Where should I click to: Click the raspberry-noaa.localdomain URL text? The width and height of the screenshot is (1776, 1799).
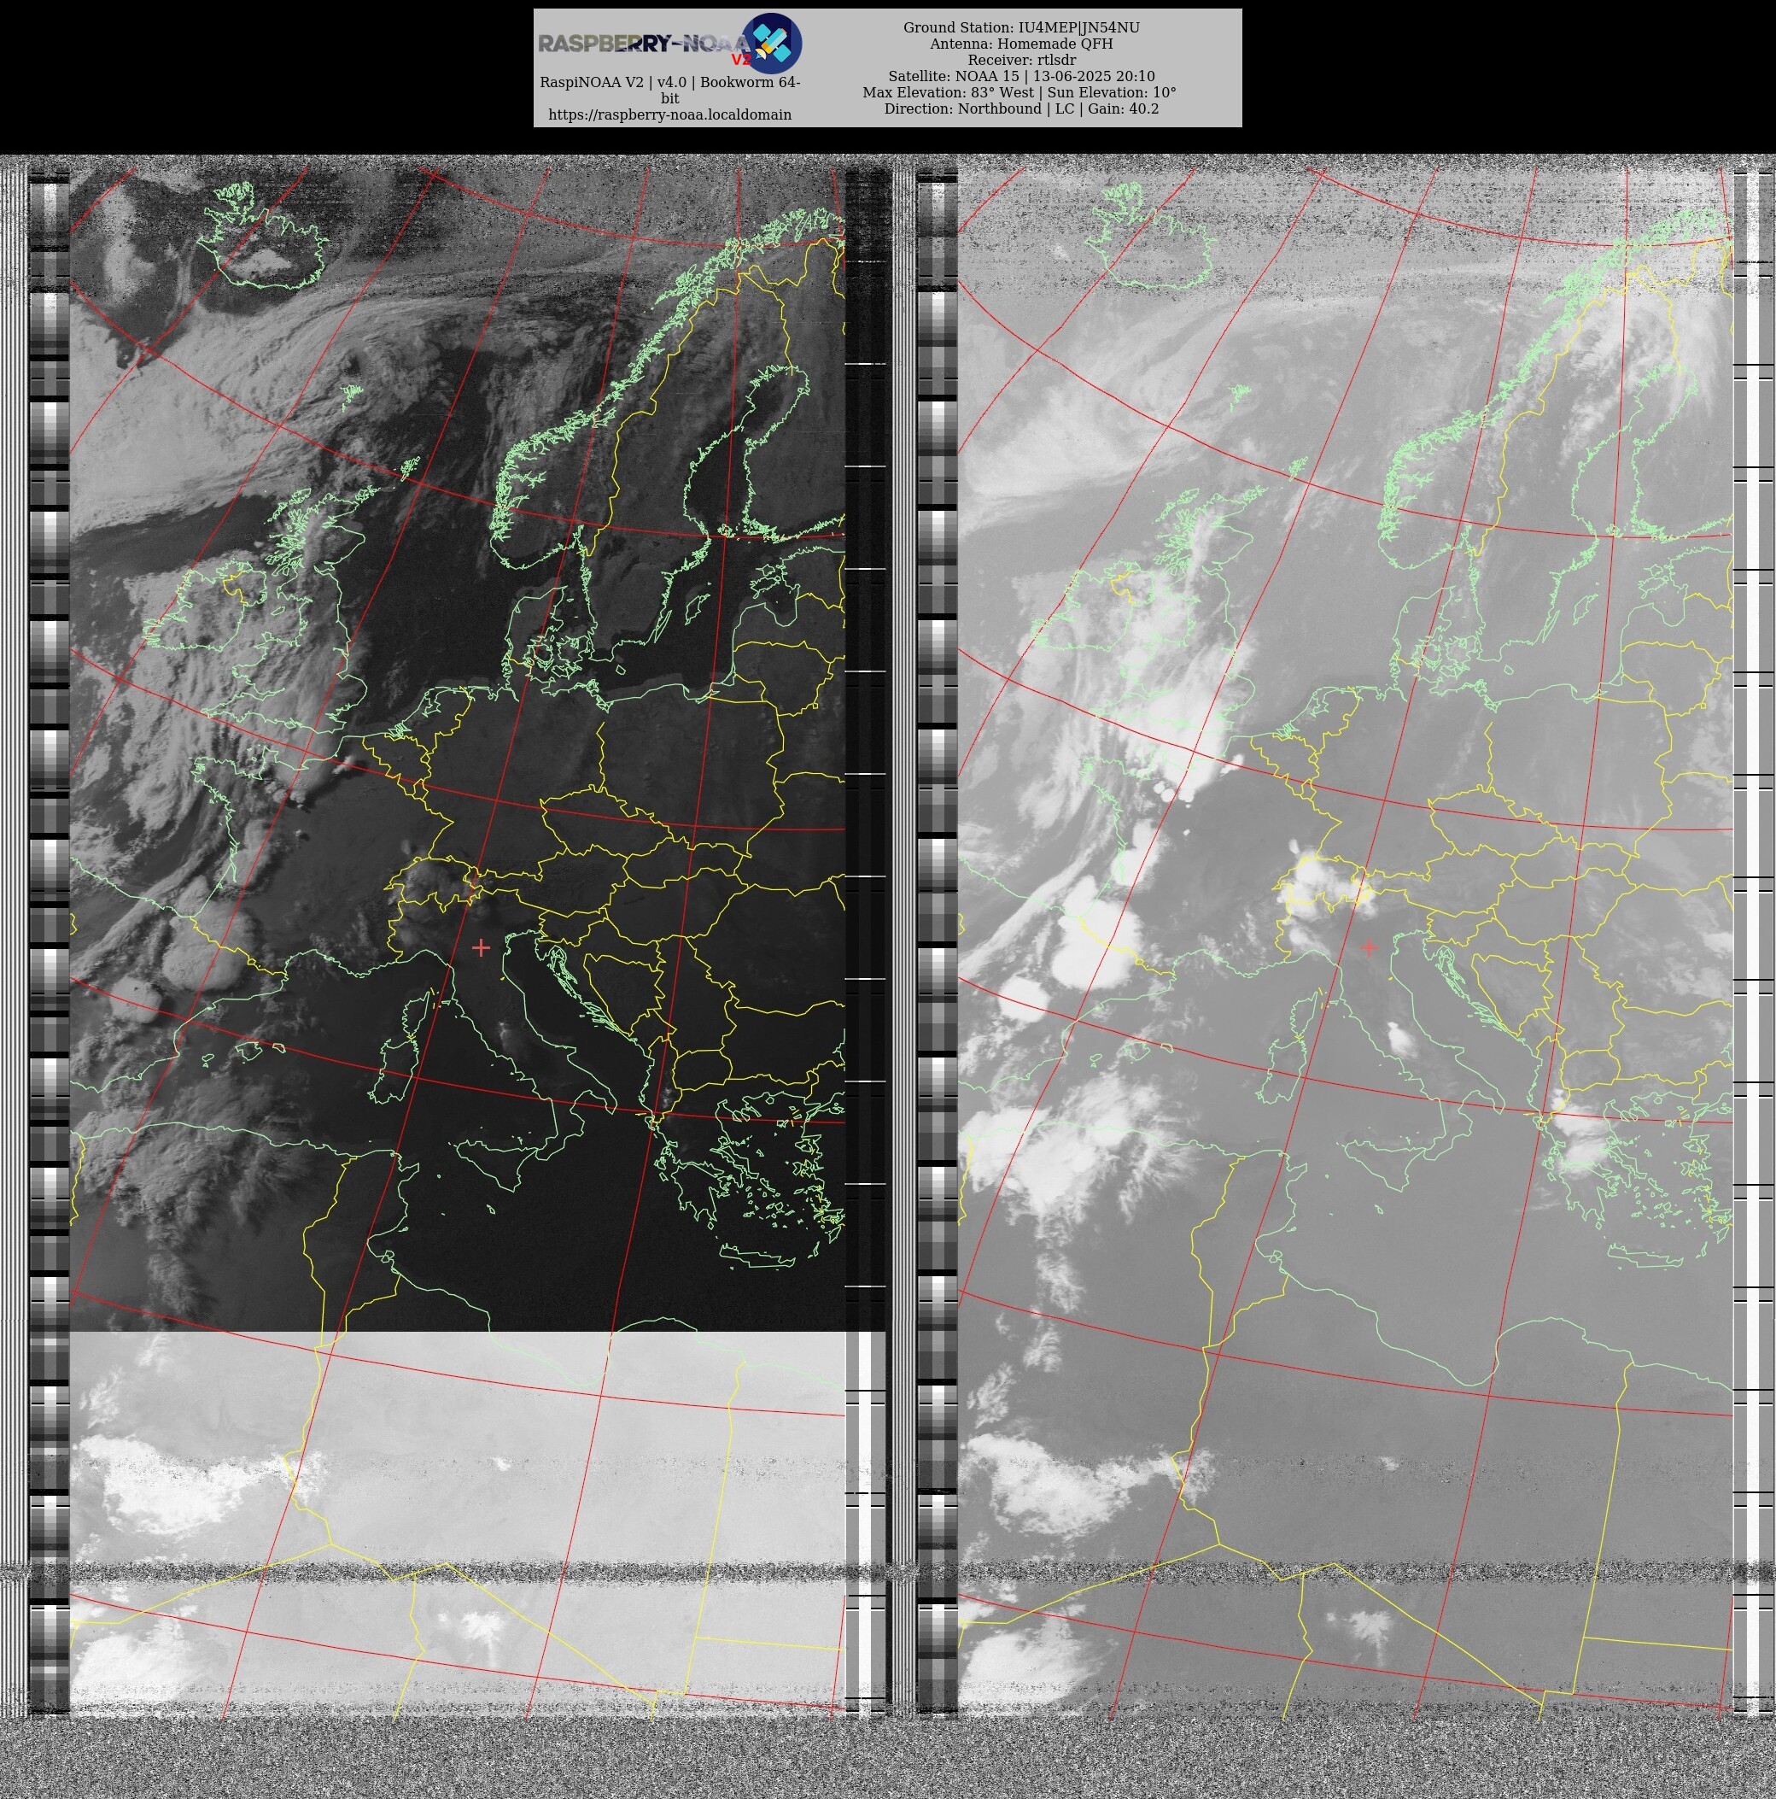[x=669, y=114]
